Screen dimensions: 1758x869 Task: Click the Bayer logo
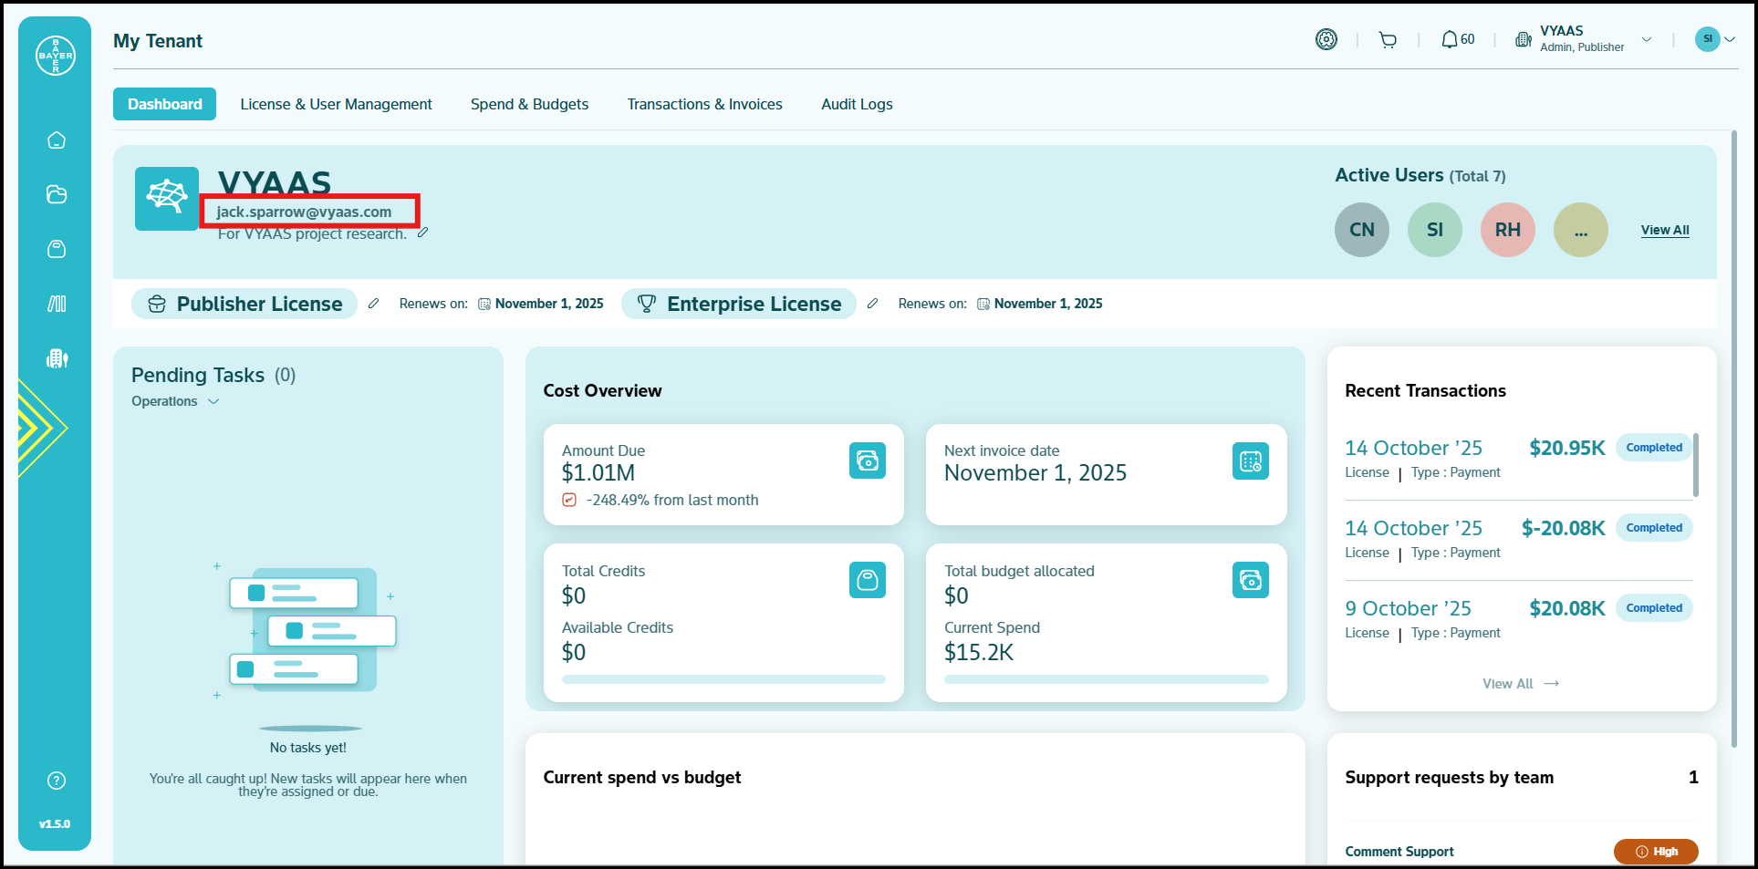coord(56,56)
